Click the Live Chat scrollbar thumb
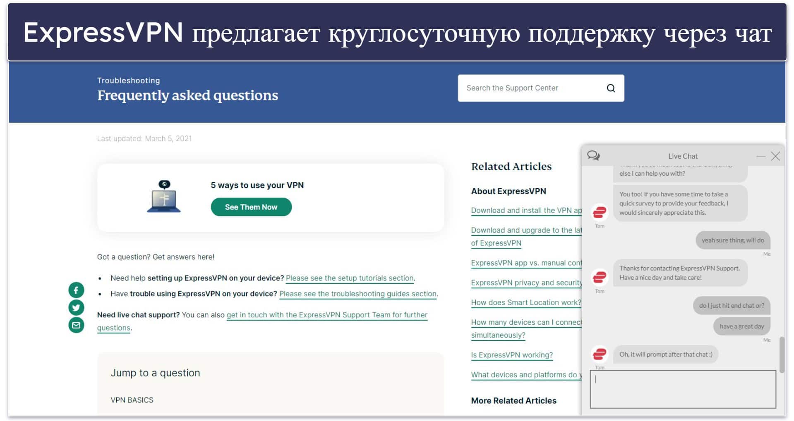The height and width of the screenshot is (421, 794). tap(782, 354)
